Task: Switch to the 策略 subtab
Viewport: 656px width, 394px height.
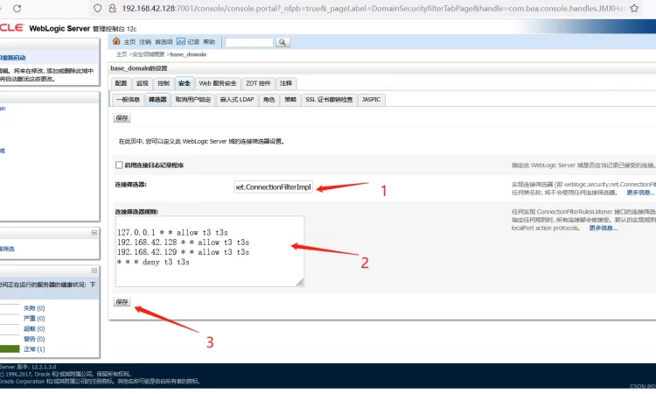Action: point(290,100)
